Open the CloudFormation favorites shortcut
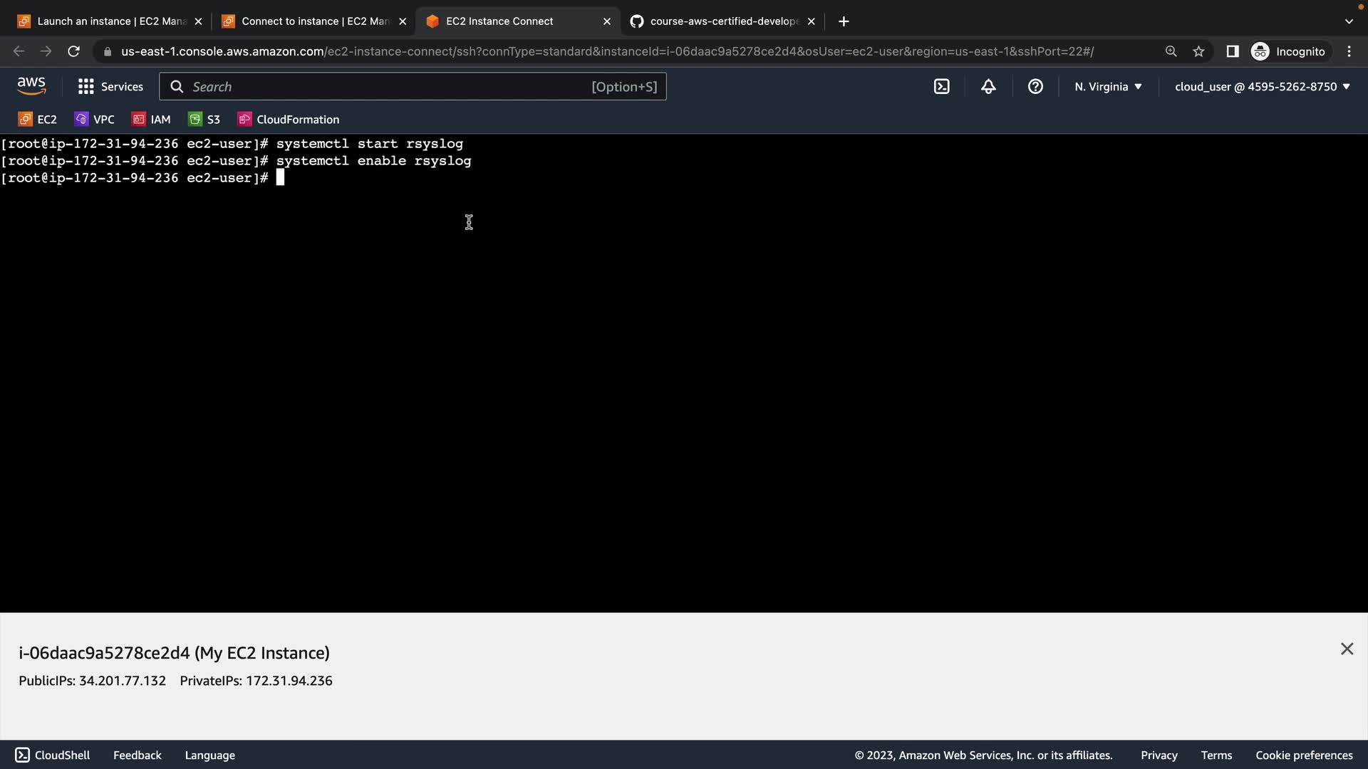 [x=289, y=120]
